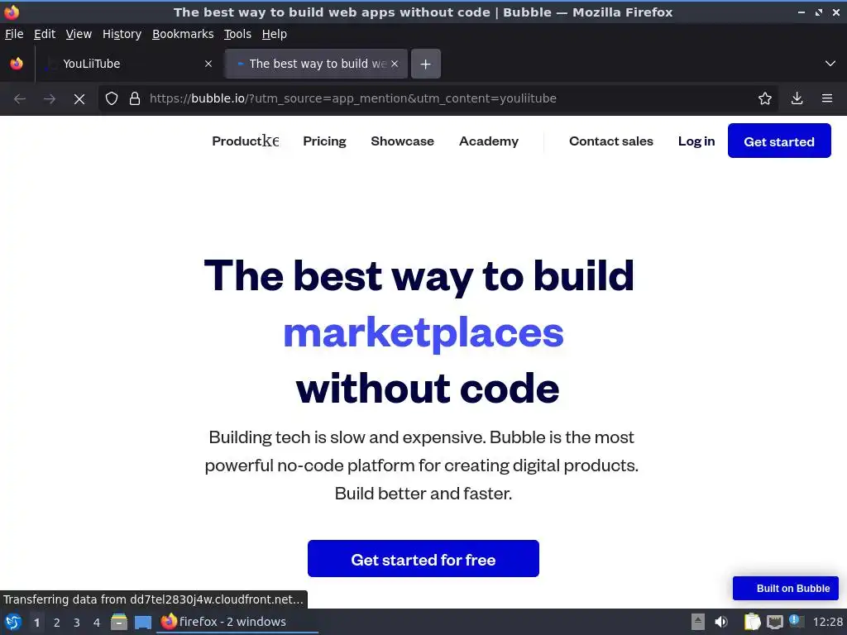Select the firefox - 2 windows taskbar entry
847x635 pixels.
tap(237, 622)
